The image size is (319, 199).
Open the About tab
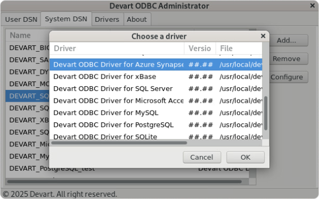click(x=137, y=19)
